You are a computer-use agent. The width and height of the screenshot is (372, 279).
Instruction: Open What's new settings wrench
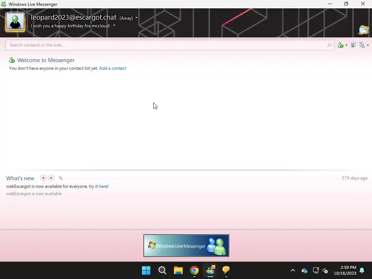point(61,178)
